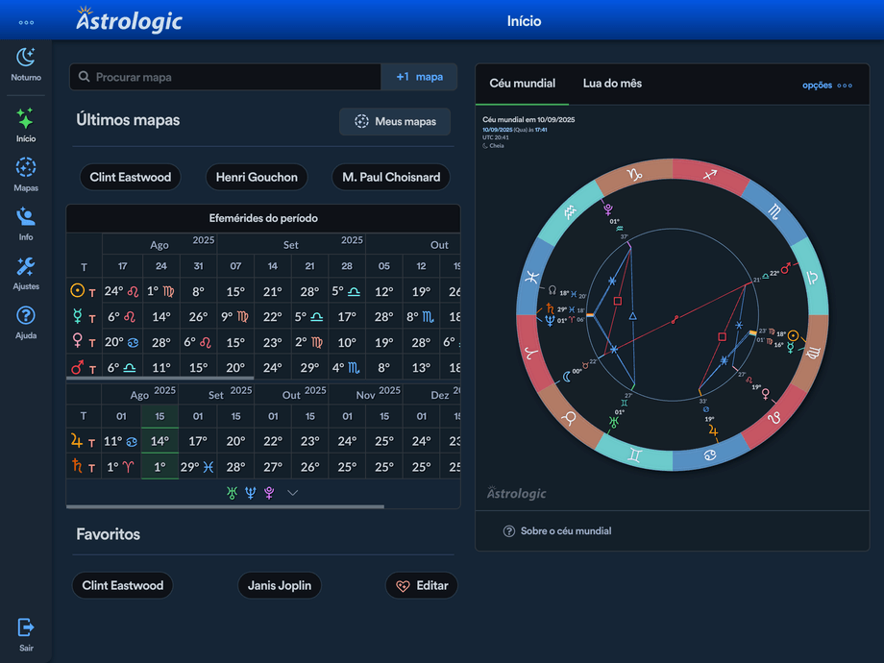
Task: Open Ajustes settings
Action: 26,274
